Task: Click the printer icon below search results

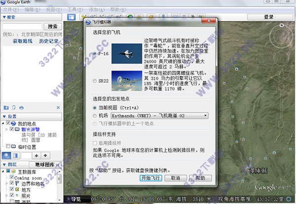Action: [21, 107]
